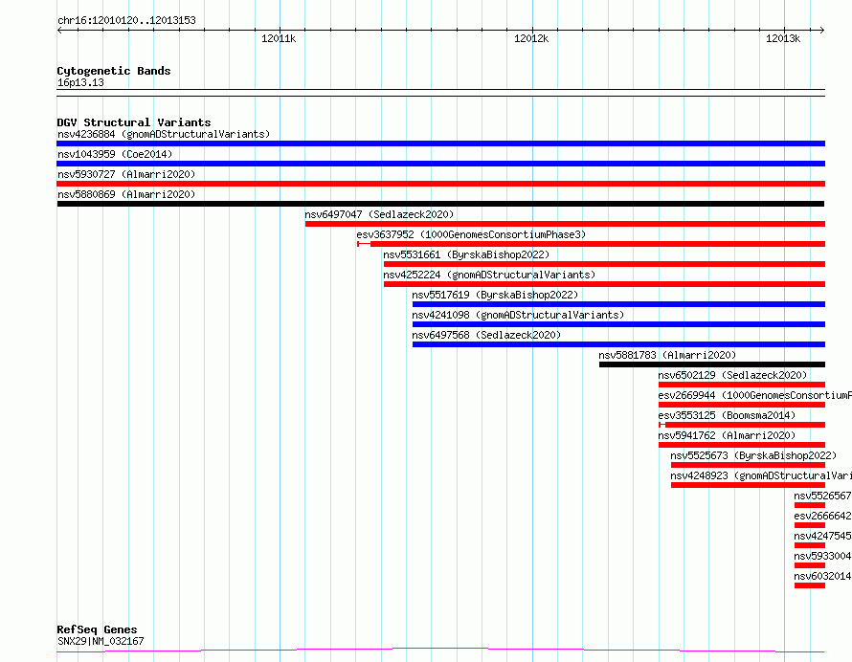
Task: Click nsv4241098 (gnomADStructuralVariants) label
Action: coord(518,315)
